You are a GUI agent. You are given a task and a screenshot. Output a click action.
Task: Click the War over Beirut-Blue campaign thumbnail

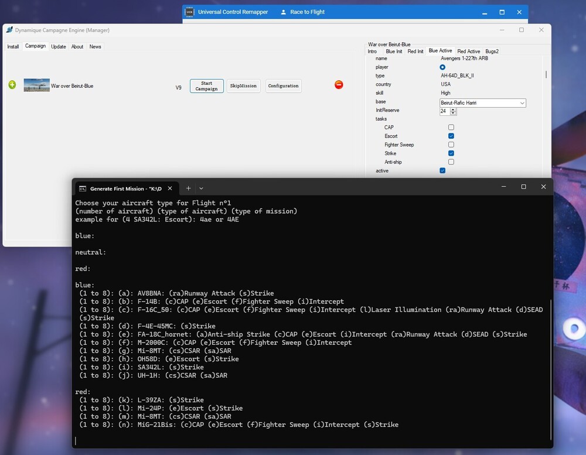click(x=36, y=85)
